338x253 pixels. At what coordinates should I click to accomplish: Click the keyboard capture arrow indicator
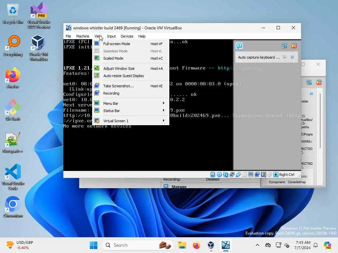(276, 175)
